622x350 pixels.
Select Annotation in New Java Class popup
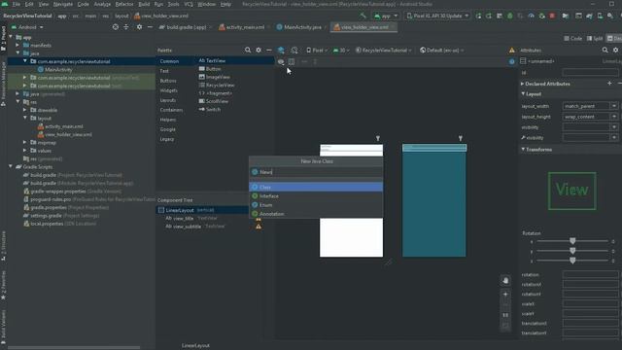click(316, 214)
